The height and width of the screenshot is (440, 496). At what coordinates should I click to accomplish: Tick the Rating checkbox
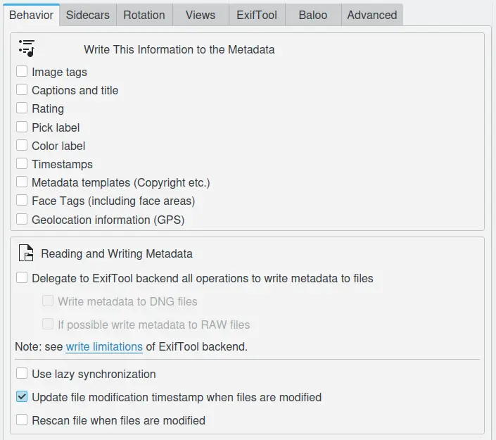pyautogui.click(x=22, y=108)
